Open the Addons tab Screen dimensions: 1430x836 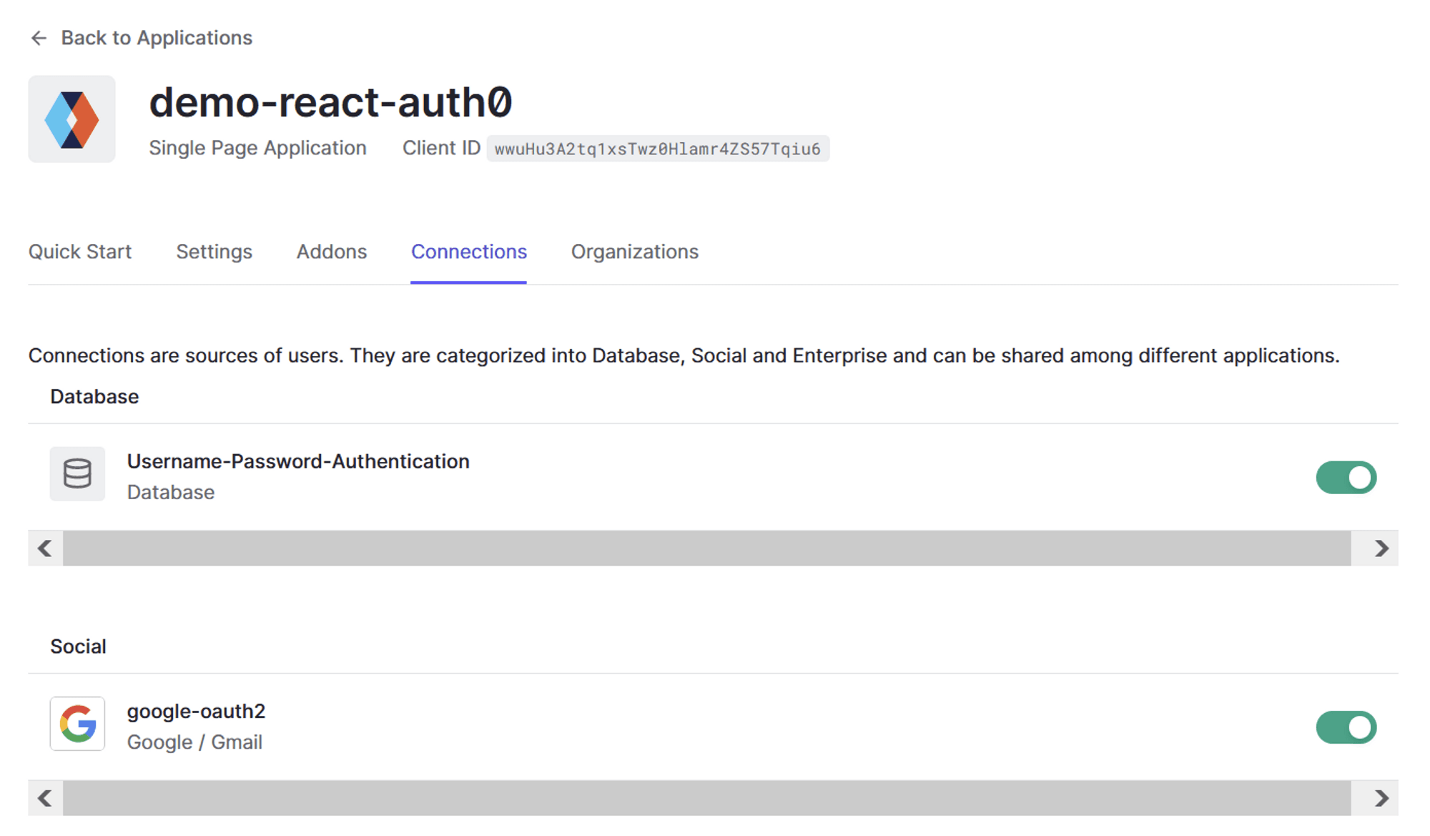coord(332,252)
